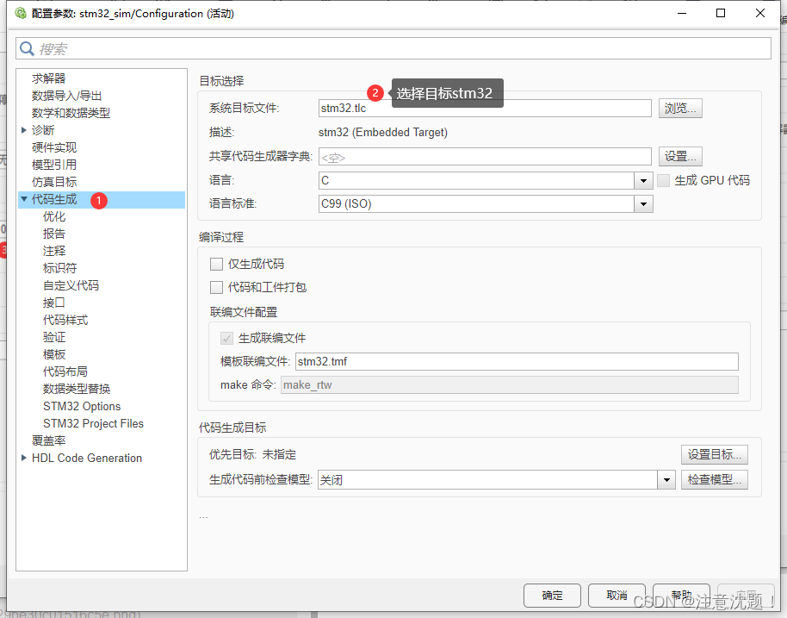This screenshot has width=787, height=618.
Task: Focus the 搜索 search field
Action: (393, 49)
